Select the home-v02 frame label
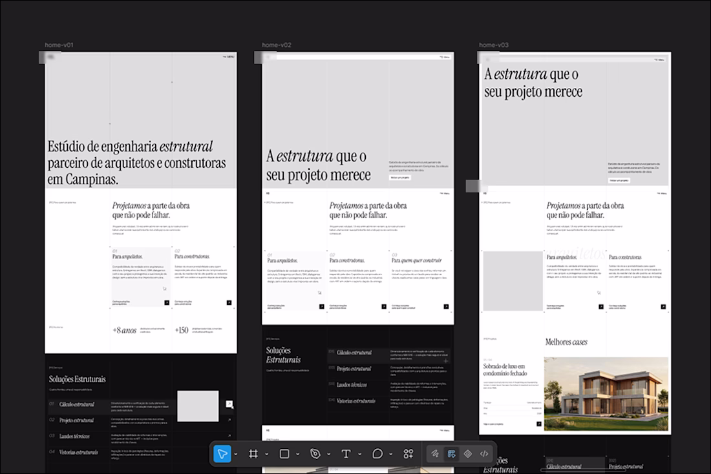 pyautogui.click(x=277, y=45)
